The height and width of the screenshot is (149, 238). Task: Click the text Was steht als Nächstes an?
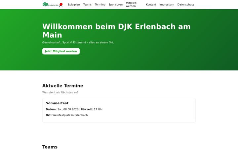[60, 92]
